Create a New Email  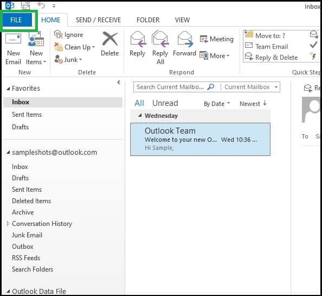14,49
